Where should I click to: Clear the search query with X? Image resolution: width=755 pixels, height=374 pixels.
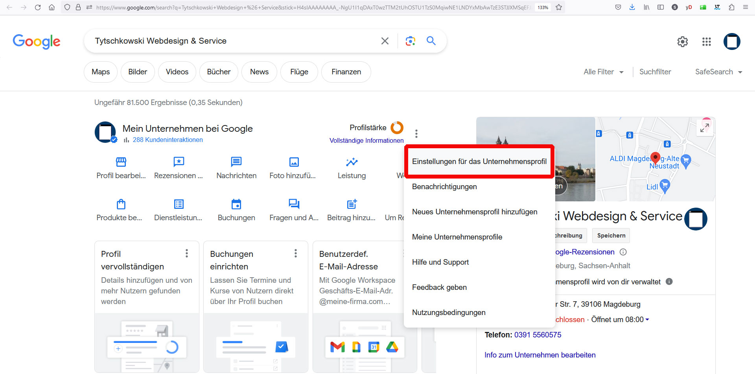(x=385, y=41)
